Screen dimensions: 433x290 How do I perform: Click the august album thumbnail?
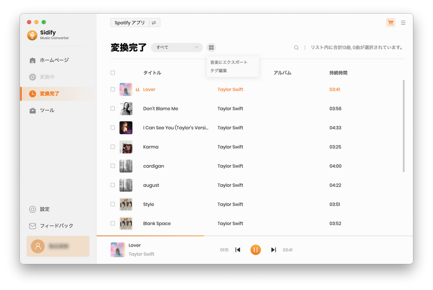point(126,185)
